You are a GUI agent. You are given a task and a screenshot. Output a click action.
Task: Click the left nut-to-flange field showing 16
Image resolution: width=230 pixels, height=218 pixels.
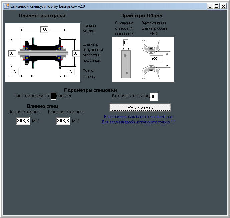14,72
